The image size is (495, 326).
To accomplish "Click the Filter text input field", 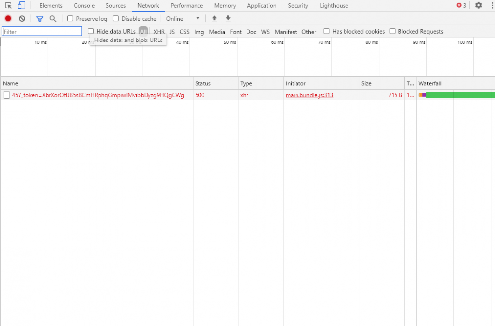I will pyautogui.click(x=42, y=31).
